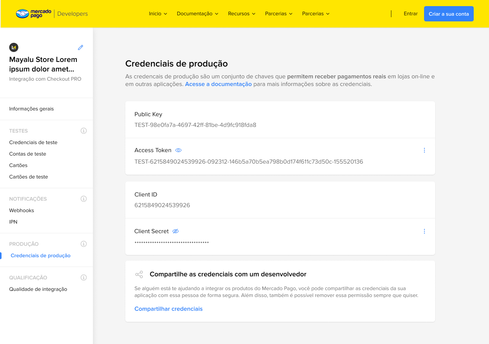Hide the Access Token with eye icon
This screenshot has height=344, width=489.
point(178,150)
